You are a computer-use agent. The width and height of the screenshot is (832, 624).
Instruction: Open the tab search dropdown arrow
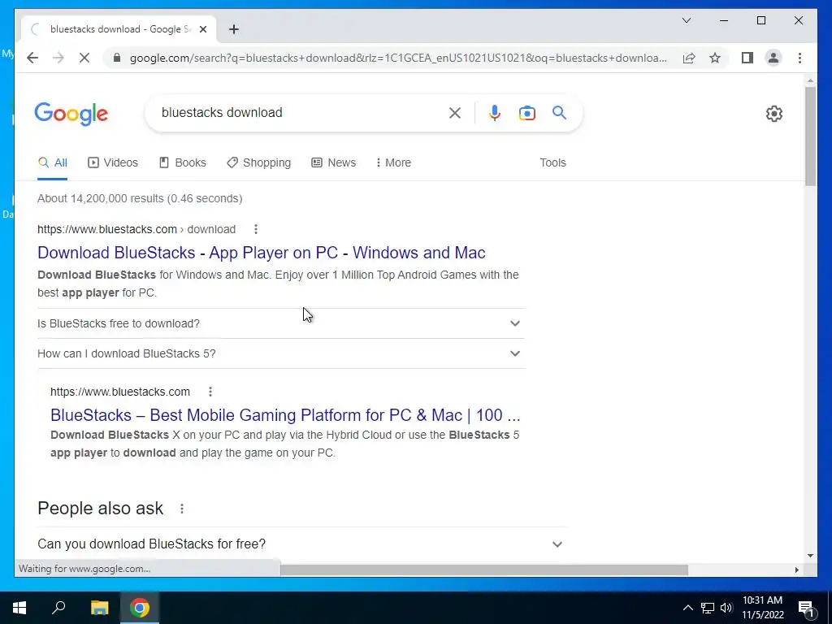[686, 20]
